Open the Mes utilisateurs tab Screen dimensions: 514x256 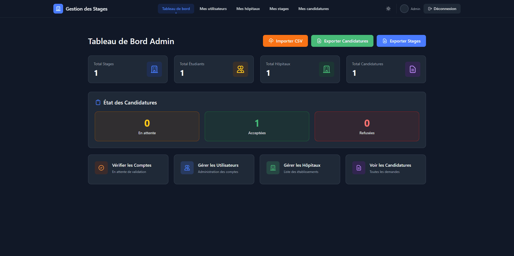pos(213,9)
